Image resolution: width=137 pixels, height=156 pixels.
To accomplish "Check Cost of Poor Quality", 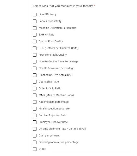I will tap(35, 41).
